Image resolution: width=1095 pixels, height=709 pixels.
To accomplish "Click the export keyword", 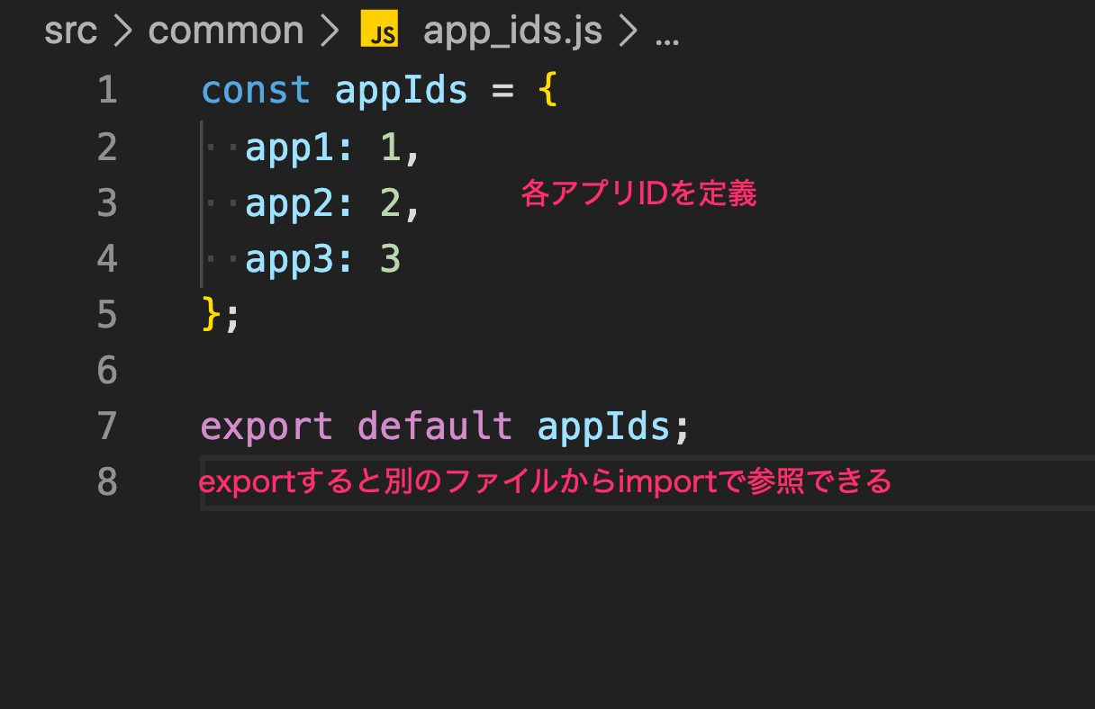I will (x=267, y=426).
